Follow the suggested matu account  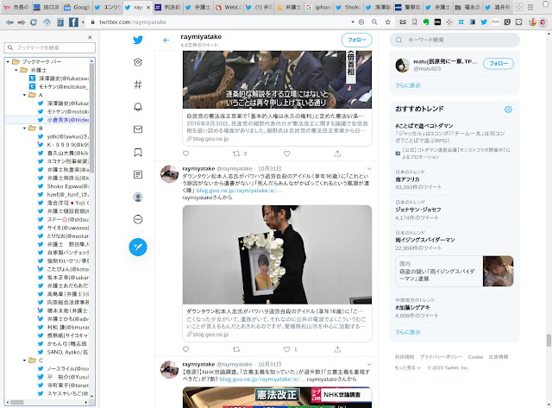click(499, 64)
